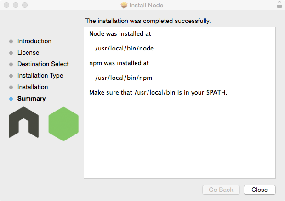Screen dimensions: 285x201
Task: Select the License step
Action: pyautogui.click(x=28, y=52)
